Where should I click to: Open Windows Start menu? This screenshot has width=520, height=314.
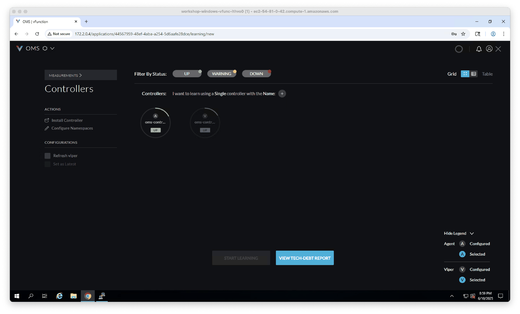point(17,296)
